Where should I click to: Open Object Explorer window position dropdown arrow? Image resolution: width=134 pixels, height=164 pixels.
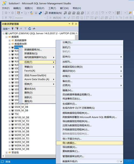click(69, 24)
